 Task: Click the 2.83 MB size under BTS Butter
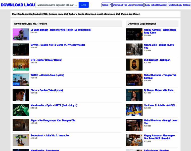tap(34, 63)
